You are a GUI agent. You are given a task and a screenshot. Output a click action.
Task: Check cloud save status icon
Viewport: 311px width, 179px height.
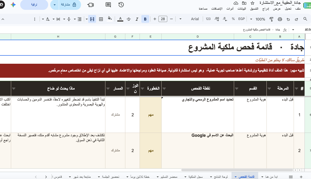tap(236, 3)
